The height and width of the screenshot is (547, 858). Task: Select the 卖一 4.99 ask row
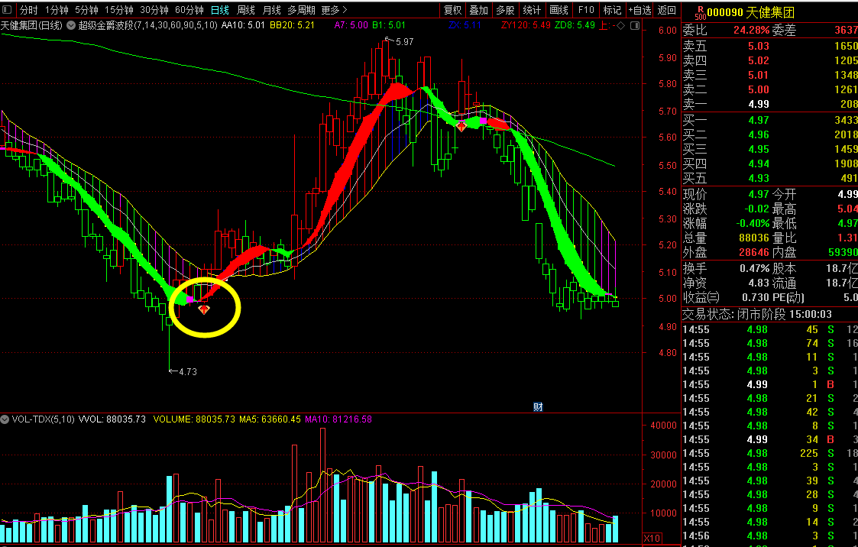click(770, 104)
